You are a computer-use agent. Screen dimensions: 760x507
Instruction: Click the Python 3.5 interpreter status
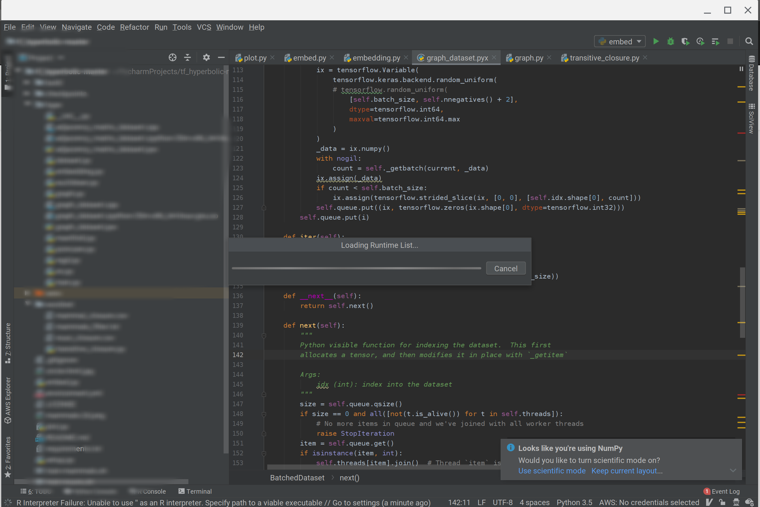pyautogui.click(x=574, y=502)
